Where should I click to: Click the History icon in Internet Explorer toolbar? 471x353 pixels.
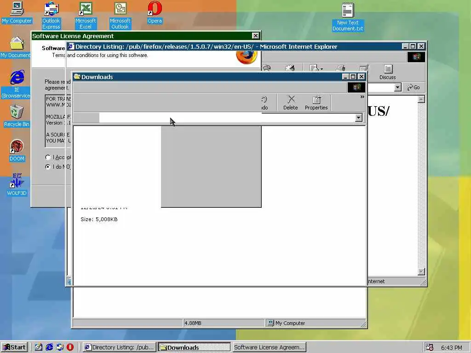coord(290,68)
